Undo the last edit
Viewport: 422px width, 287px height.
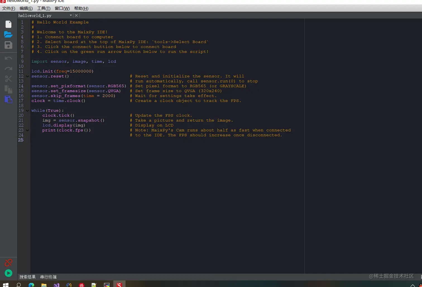[x=8, y=58]
